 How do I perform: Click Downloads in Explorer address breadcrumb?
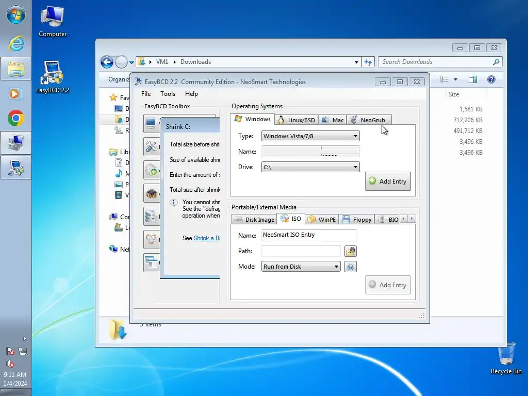click(195, 62)
